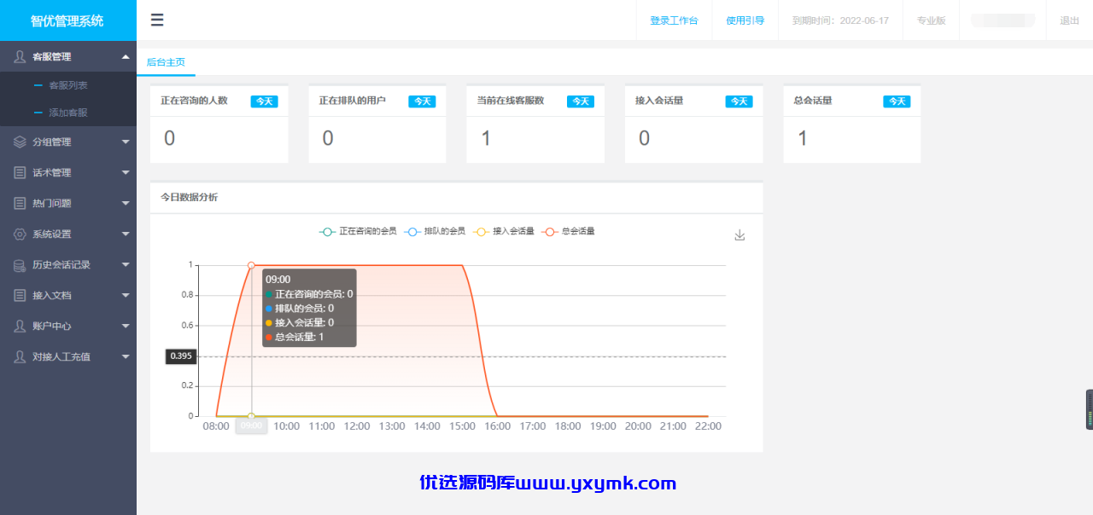
Task: Click the 22:00 label on chart axis
Action: point(708,426)
